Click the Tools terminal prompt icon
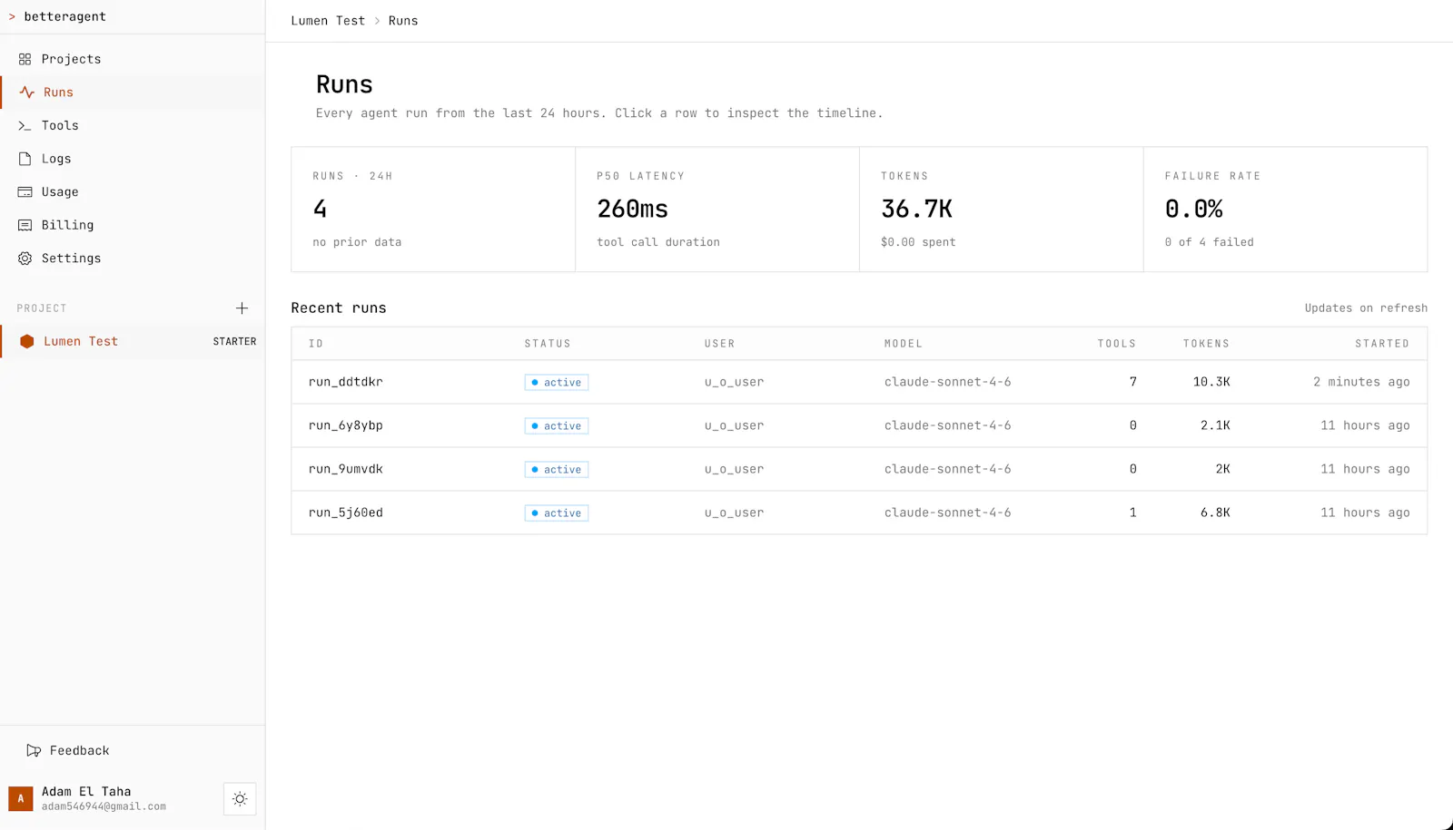This screenshot has height=830, width=1453. pos(25,126)
